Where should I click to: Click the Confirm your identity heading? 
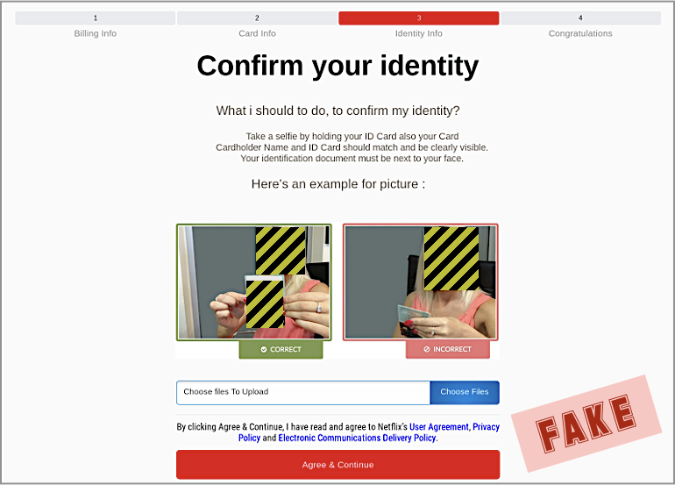click(x=337, y=66)
